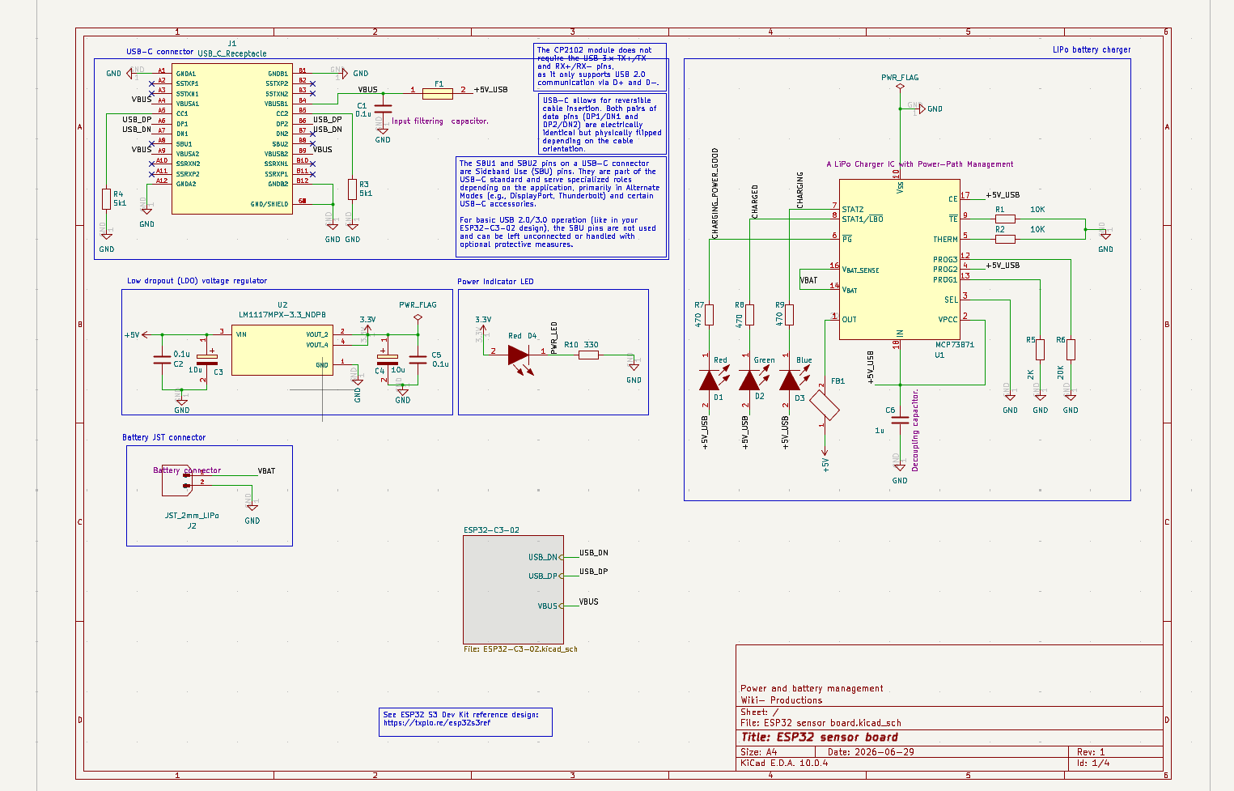This screenshot has width=1234, height=791.
Task: Select PWR_FLAG symbol near LDO output
Action: point(418,317)
